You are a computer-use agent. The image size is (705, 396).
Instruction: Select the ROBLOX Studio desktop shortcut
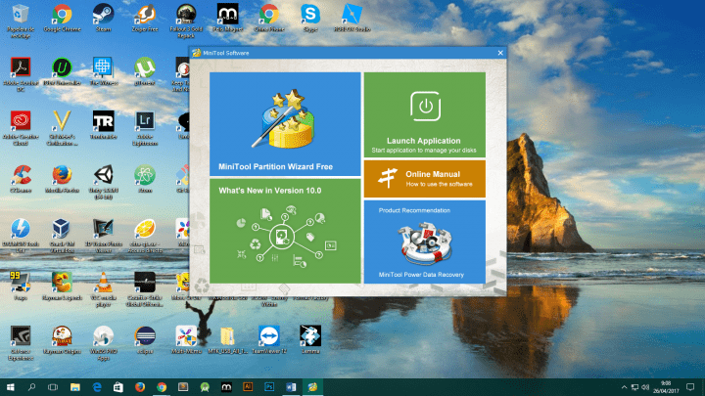(352, 18)
